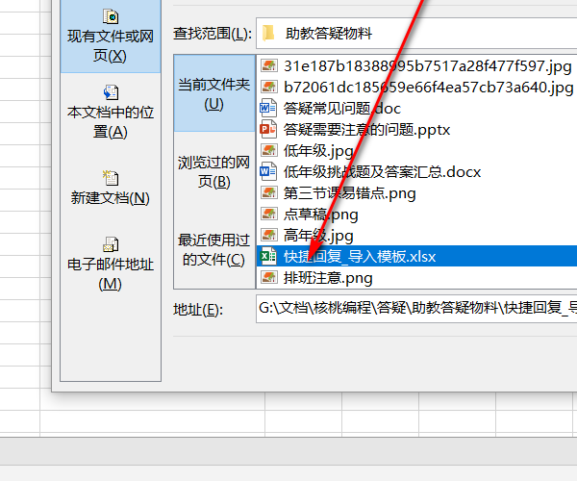The height and width of the screenshot is (481, 577).
Task: Select 排班注意.png in the file list
Action: click(x=416, y=277)
